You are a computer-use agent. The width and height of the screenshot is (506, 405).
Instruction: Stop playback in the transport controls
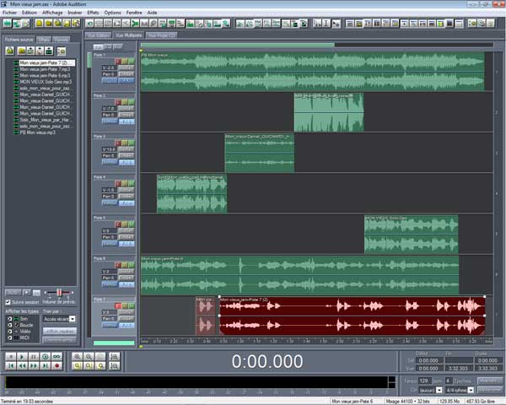(x=11, y=357)
